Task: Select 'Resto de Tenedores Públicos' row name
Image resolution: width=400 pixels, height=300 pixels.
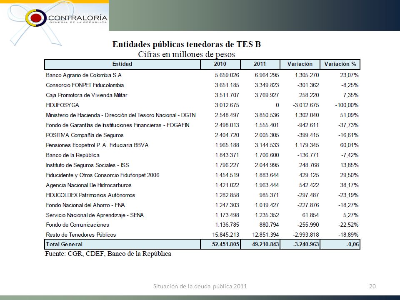Action: 81,235
